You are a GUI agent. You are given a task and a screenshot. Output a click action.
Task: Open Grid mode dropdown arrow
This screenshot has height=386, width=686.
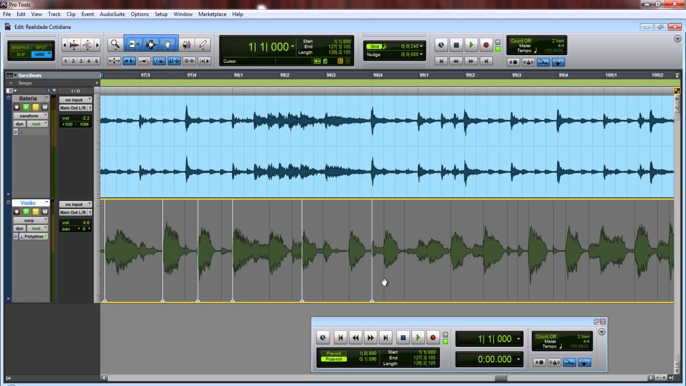[x=49, y=54]
